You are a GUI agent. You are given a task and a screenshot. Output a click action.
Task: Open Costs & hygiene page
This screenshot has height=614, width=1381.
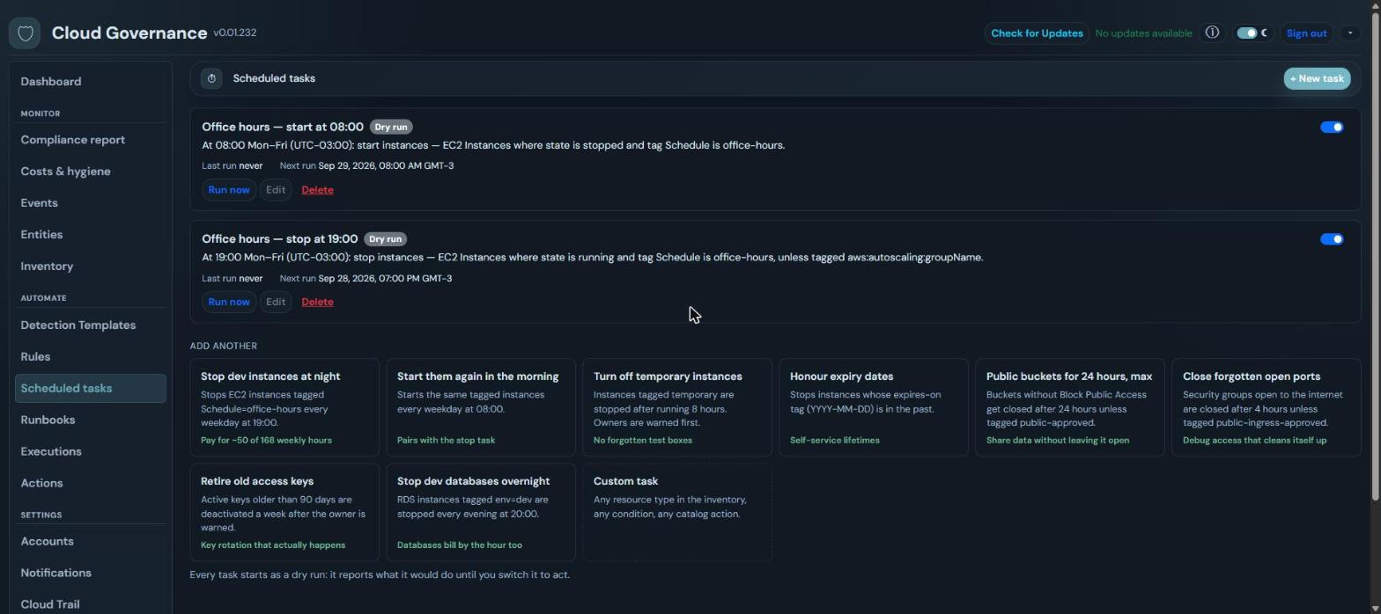(91, 172)
